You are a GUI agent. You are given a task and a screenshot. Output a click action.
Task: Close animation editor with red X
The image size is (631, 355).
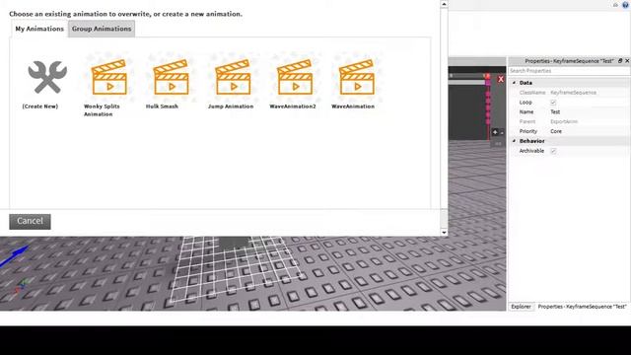(x=501, y=79)
